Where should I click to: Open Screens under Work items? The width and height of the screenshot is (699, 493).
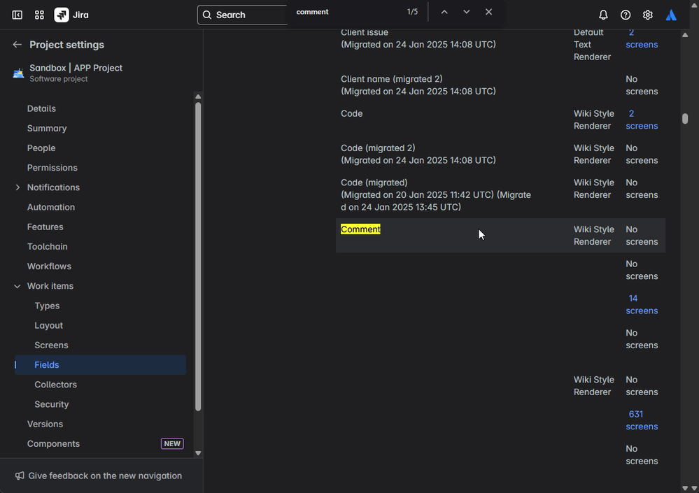(51, 345)
